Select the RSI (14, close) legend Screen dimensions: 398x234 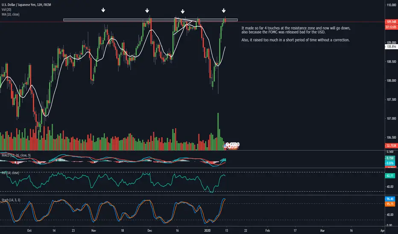tap(10, 173)
